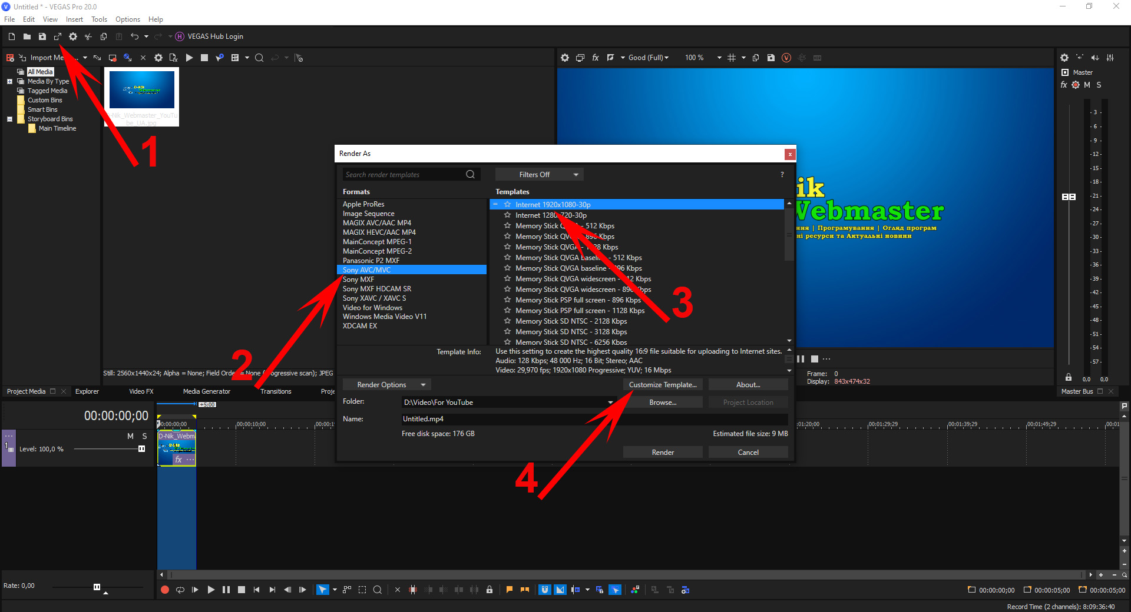Cut selection using the scissors icon
Screen dimensions: 1131x612
88,36
